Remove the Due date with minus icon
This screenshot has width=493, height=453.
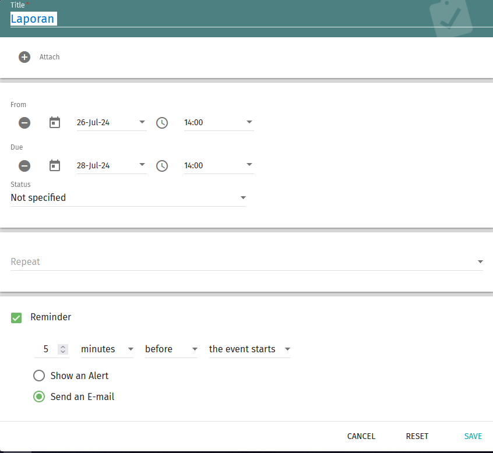[x=24, y=166]
